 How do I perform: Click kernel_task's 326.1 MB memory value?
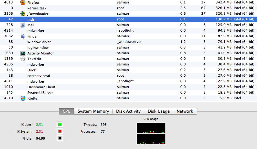click(223, 8)
